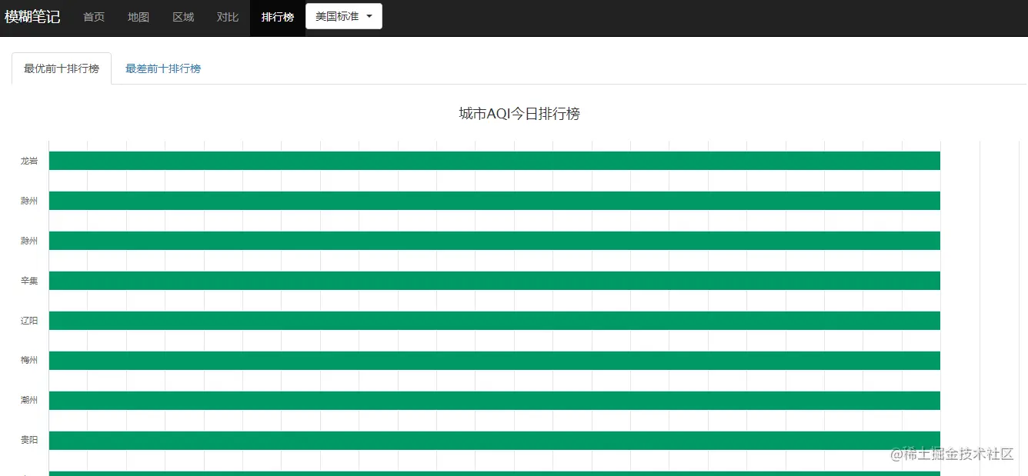Open the 地图 nav item
The width and height of the screenshot is (1028, 476).
[139, 17]
